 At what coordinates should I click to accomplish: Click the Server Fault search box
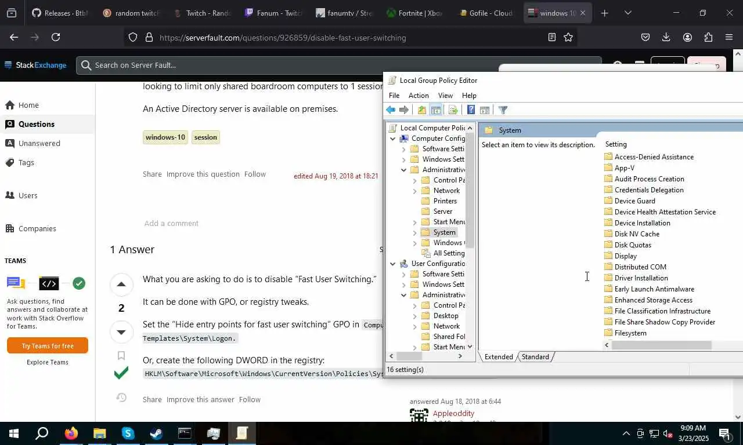338,65
